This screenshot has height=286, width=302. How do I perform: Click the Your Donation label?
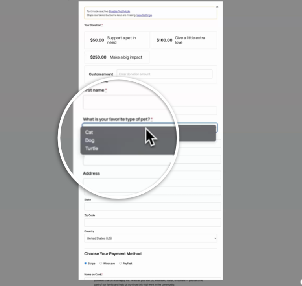pyautogui.click(x=93, y=25)
